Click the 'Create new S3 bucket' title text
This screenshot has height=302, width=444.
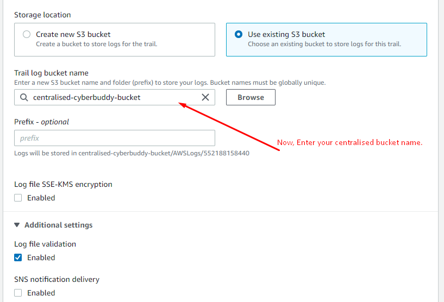coord(73,34)
